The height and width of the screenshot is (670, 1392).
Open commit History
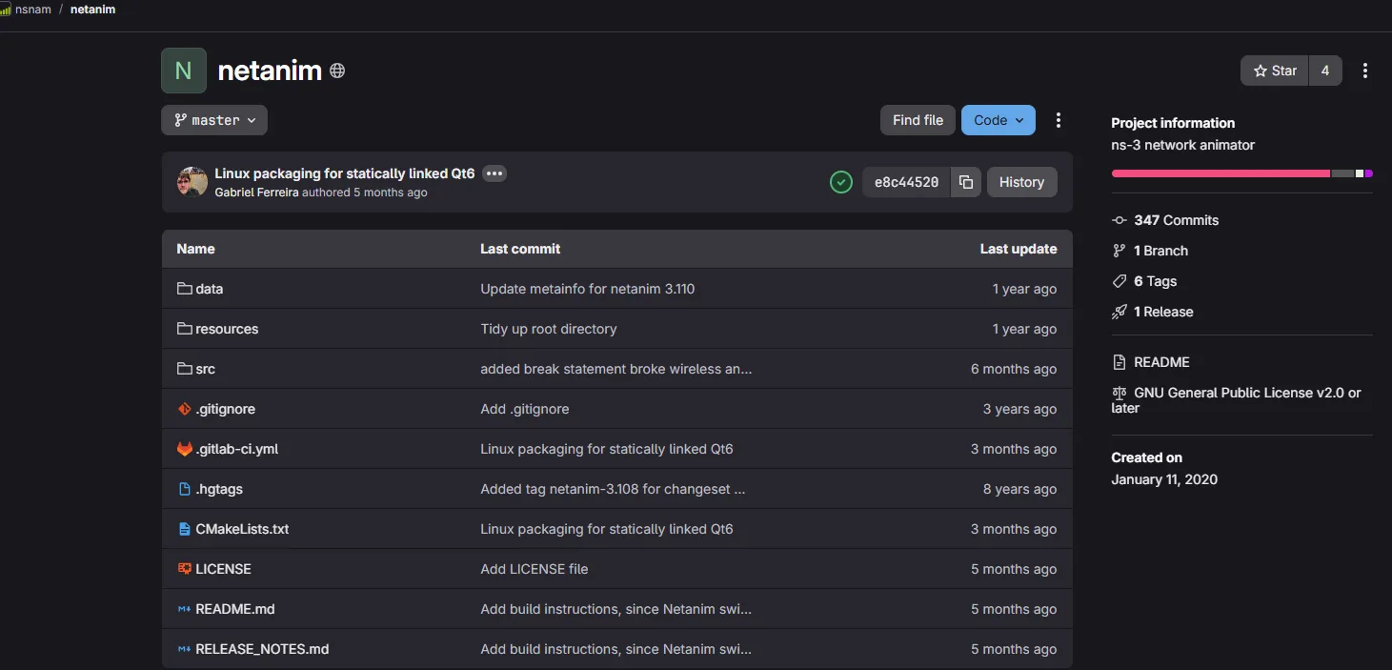coord(1021,182)
